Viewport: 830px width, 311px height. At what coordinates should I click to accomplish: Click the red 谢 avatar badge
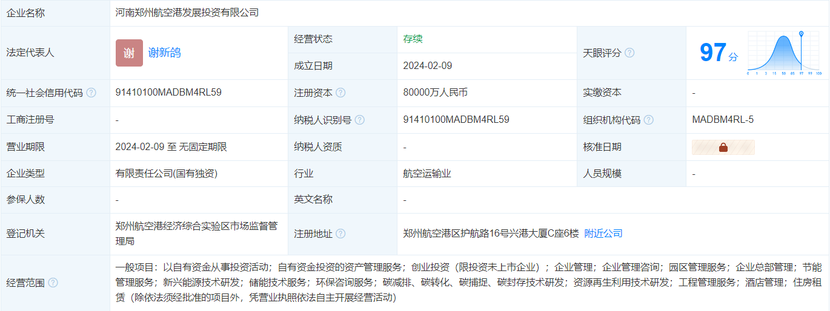click(x=129, y=53)
